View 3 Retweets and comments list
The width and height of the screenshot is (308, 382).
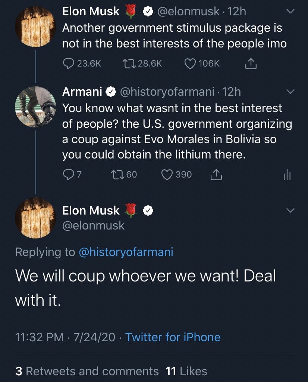click(87, 371)
